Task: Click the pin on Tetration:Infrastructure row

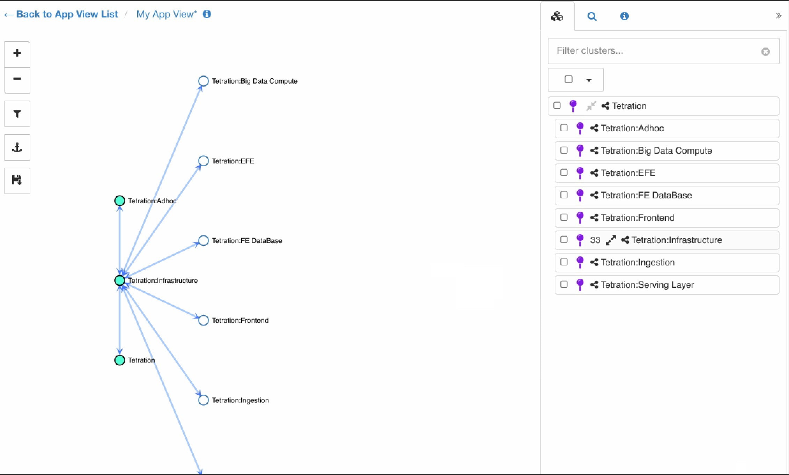Action: [x=580, y=240]
